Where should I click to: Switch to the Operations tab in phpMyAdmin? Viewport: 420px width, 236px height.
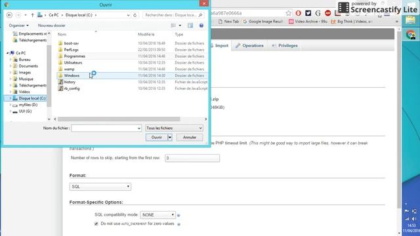click(249, 45)
